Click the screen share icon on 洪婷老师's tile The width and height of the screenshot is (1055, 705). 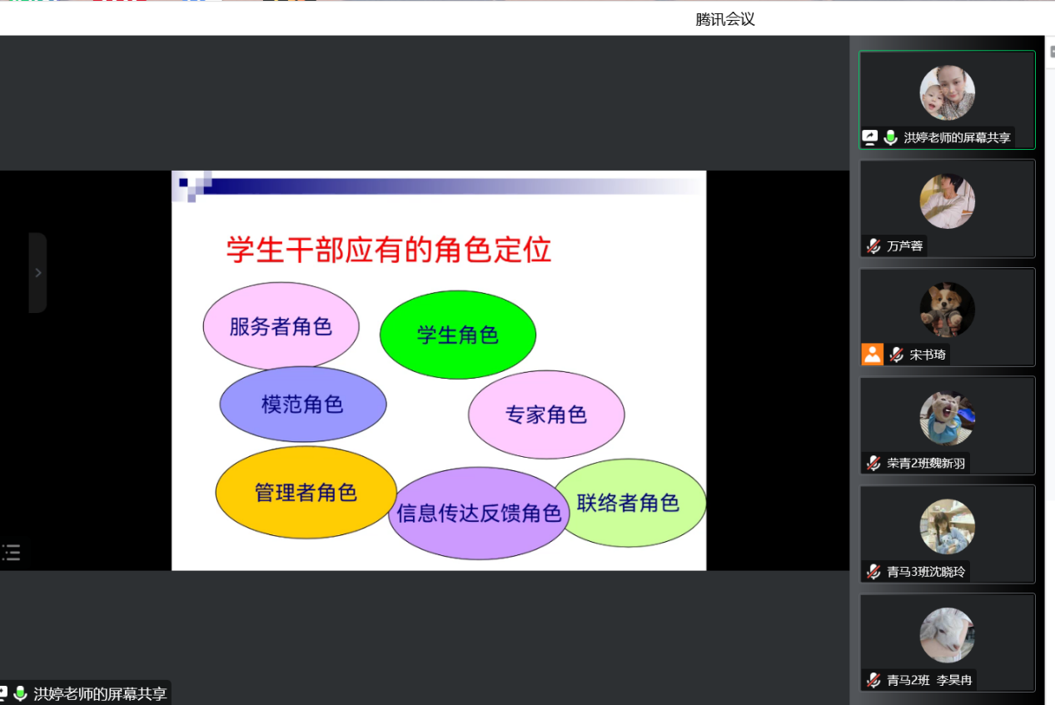point(870,137)
